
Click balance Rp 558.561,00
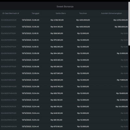[57, 33]
